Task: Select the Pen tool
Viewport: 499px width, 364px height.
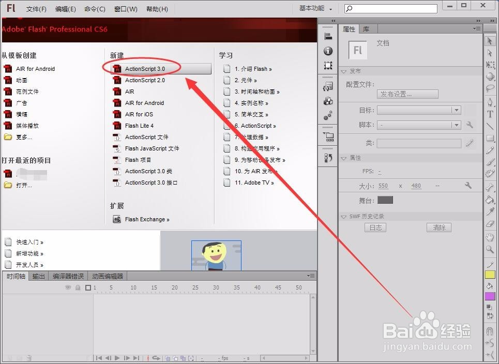Action: pos(490,102)
